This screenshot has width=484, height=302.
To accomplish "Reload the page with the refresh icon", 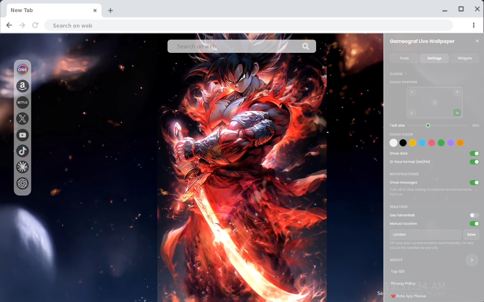I will pos(35,25).
